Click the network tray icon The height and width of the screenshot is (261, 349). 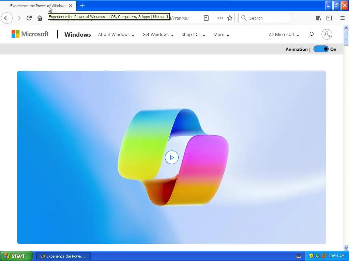pos(317,256)
